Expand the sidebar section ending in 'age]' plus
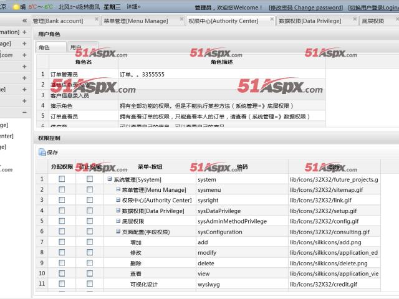This screenshot has width=399, height=299. coord(25,44)
